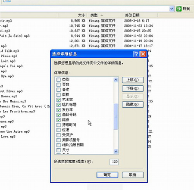Image resolution: width=194 pixels, height=190 pixels.
Task: Click the 10,745 KB size cell
Action: pyautogui.click(x=77, y=26)
